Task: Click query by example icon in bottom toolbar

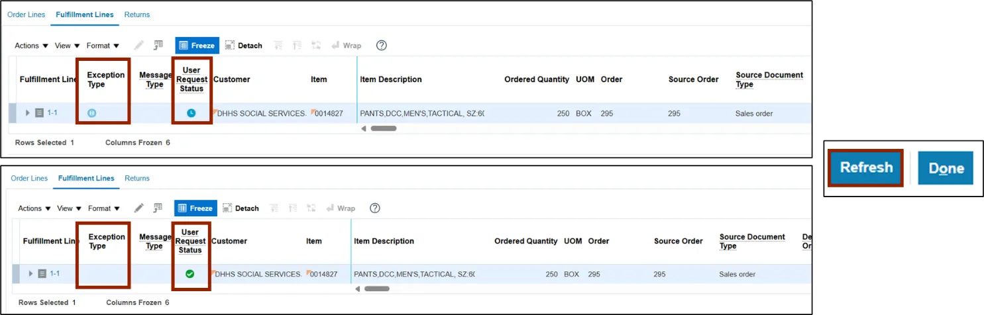Action: pos(158,208)
